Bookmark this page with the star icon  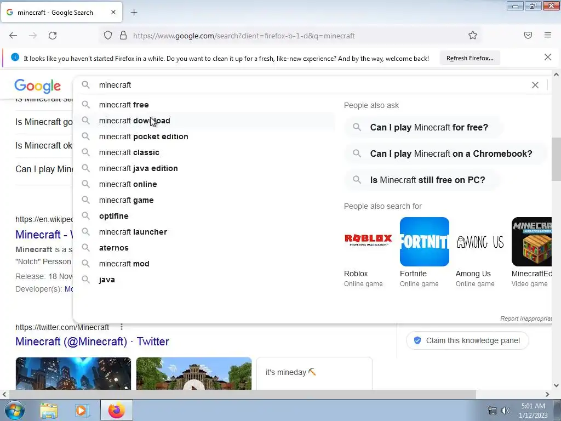coord(473,36)
